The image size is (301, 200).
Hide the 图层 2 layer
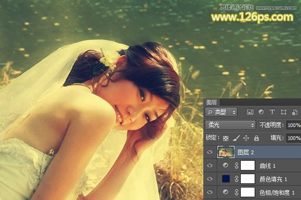click(210, 152)
